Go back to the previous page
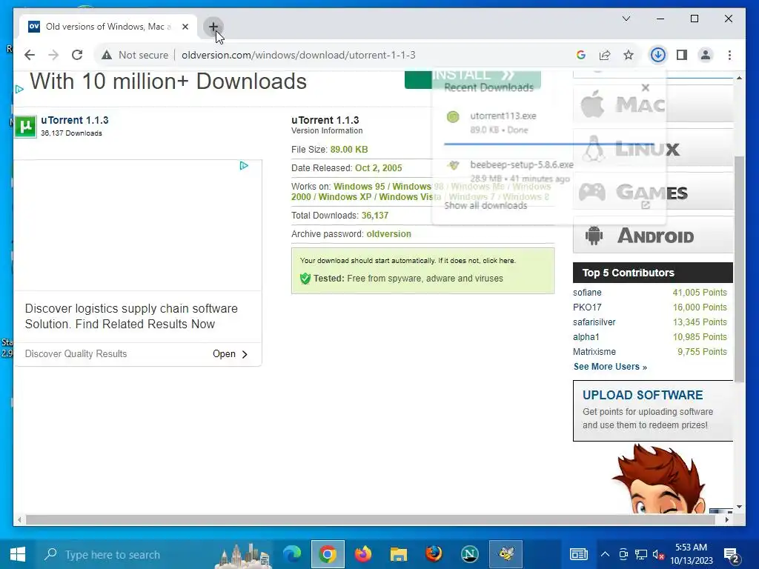759x569 pixels. [30, 55]
